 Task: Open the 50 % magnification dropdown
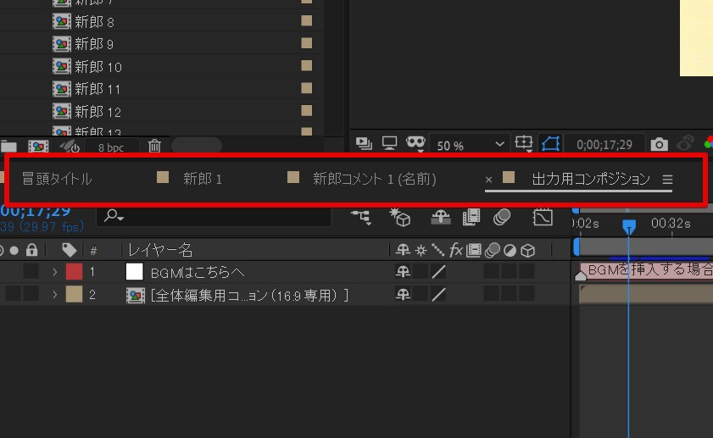tap(469, 146)
